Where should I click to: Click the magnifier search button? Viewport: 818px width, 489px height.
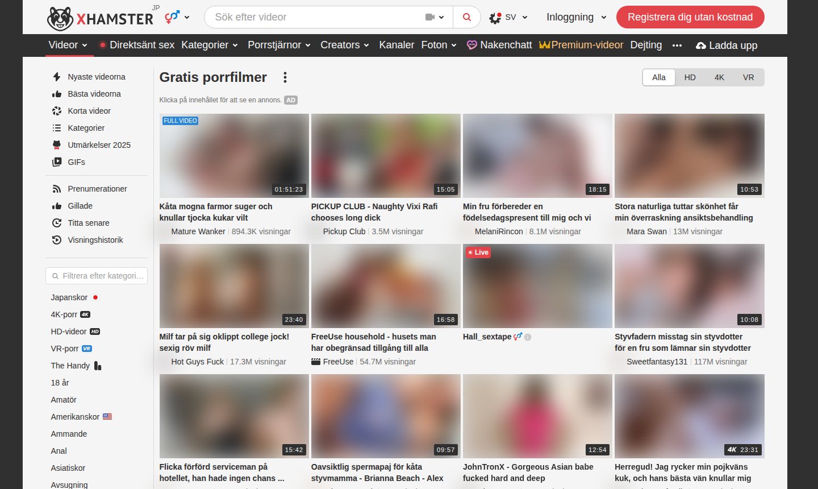467,17
